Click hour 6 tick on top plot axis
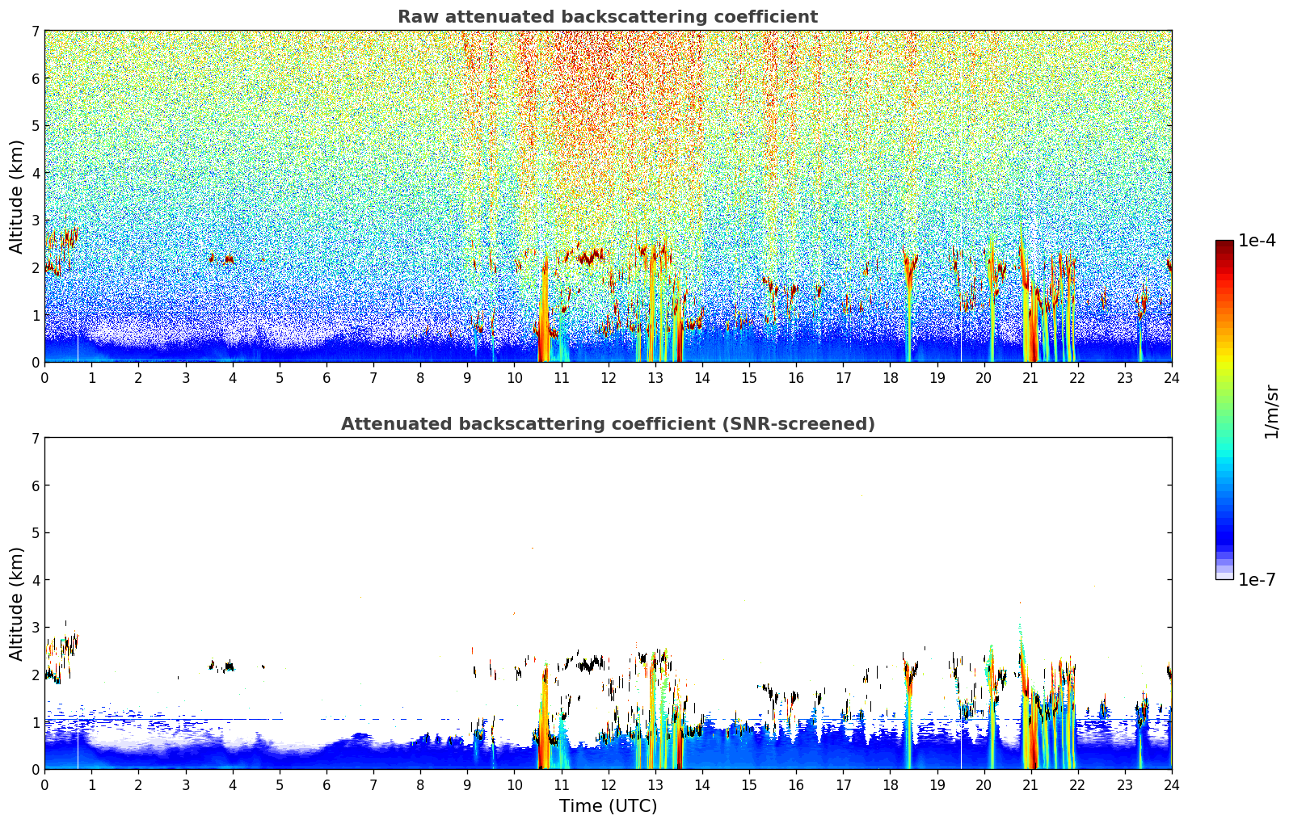Screen dimensions: 1289x824 tap(326, 377)
